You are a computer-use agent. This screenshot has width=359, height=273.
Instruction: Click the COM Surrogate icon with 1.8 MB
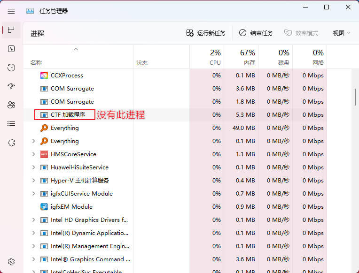(x=44, y=102)
